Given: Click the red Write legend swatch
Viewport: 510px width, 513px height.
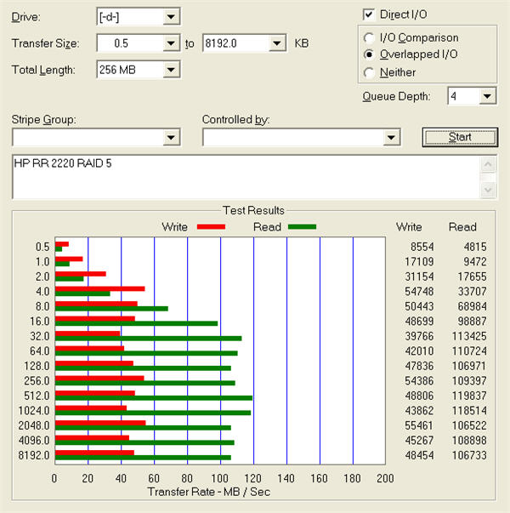Looking at the screenshot, I should point(211,227).
